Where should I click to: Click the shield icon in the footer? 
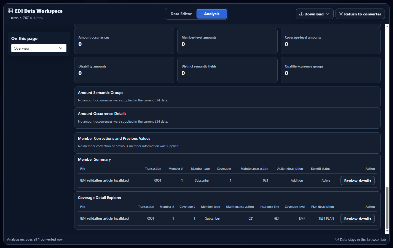tap(337, 239)
